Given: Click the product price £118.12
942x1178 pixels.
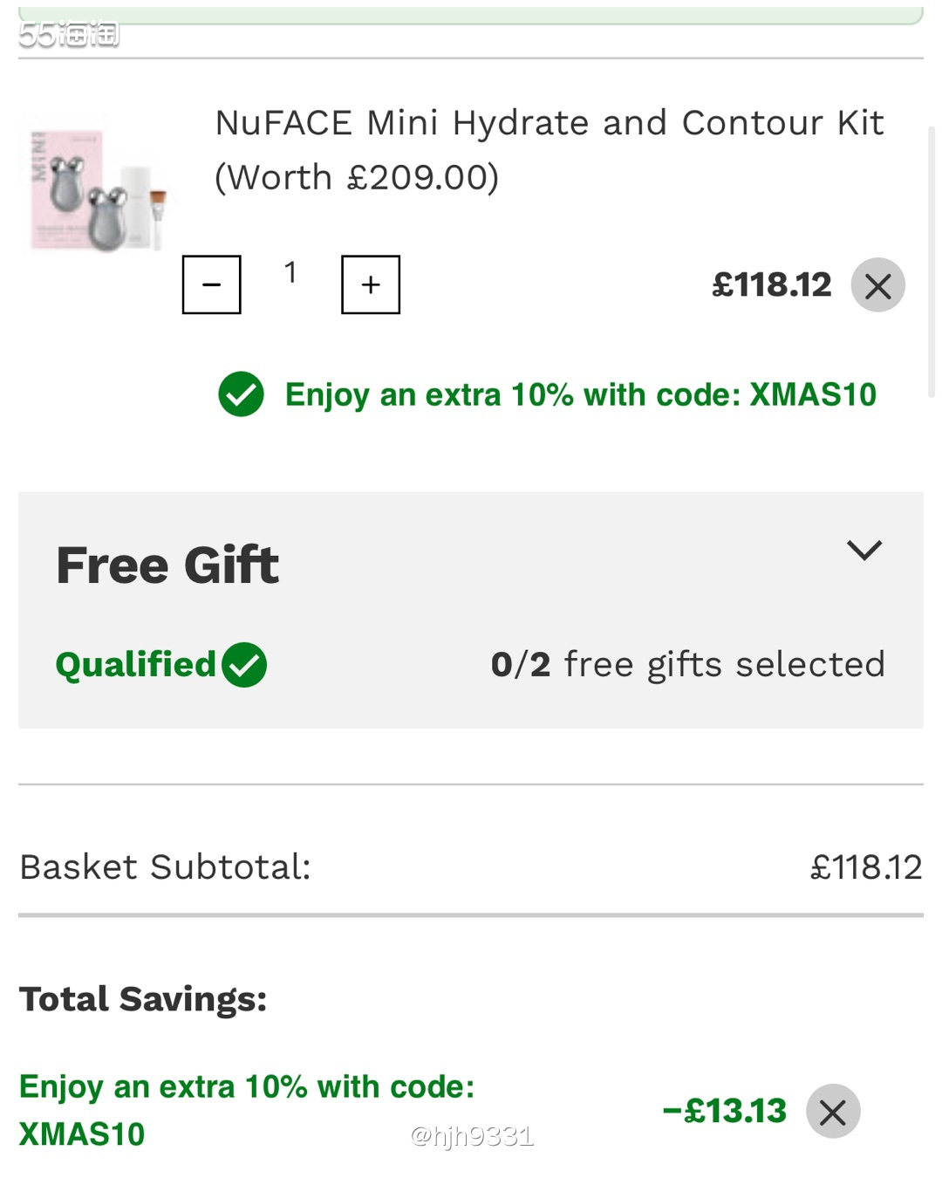Looking at the screenshot, I should pyautogui.click(x=771, y=285).
